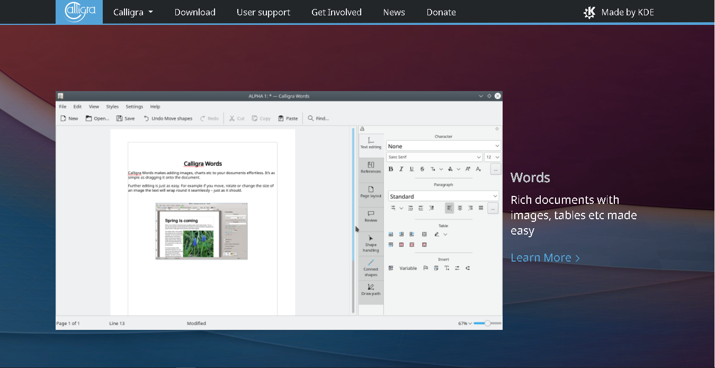The image size is (715, 368).
Task: Click the decrease indent icon
Action: 410,208
